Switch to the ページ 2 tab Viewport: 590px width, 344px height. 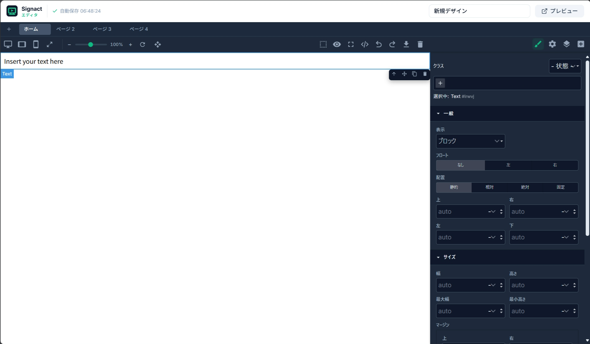(66, 29)
